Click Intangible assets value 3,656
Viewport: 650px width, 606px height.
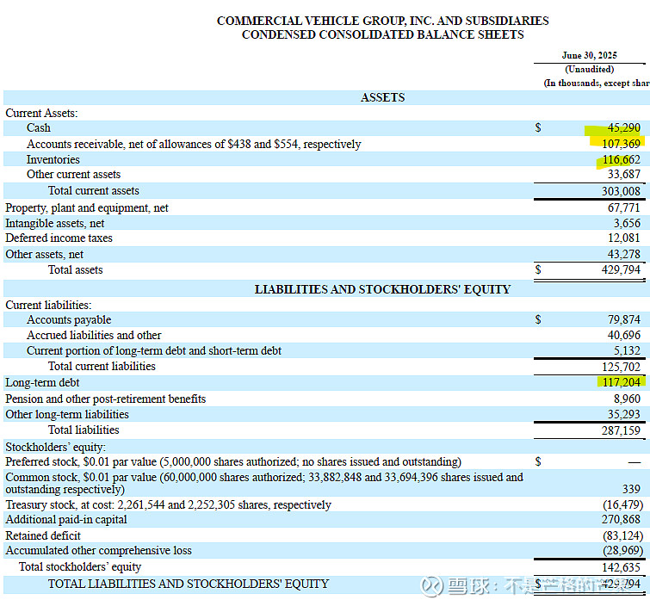click(x=627, y=224)
